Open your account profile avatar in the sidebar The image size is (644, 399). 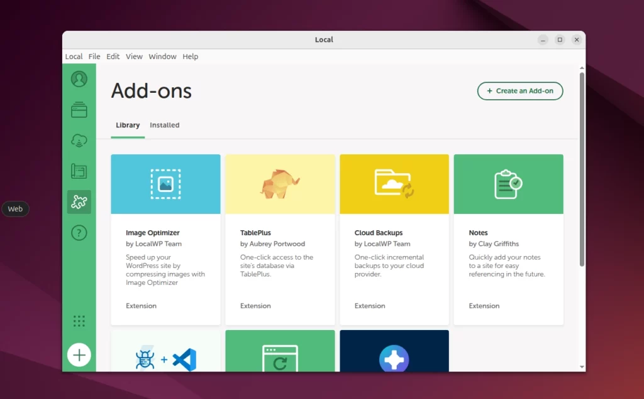click(79, 78)
